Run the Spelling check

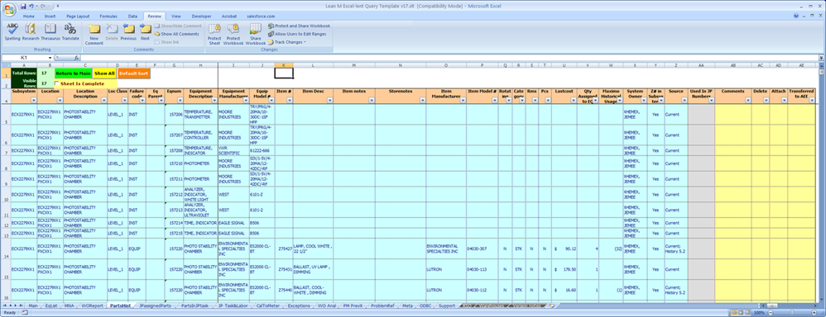coord(12,32)
